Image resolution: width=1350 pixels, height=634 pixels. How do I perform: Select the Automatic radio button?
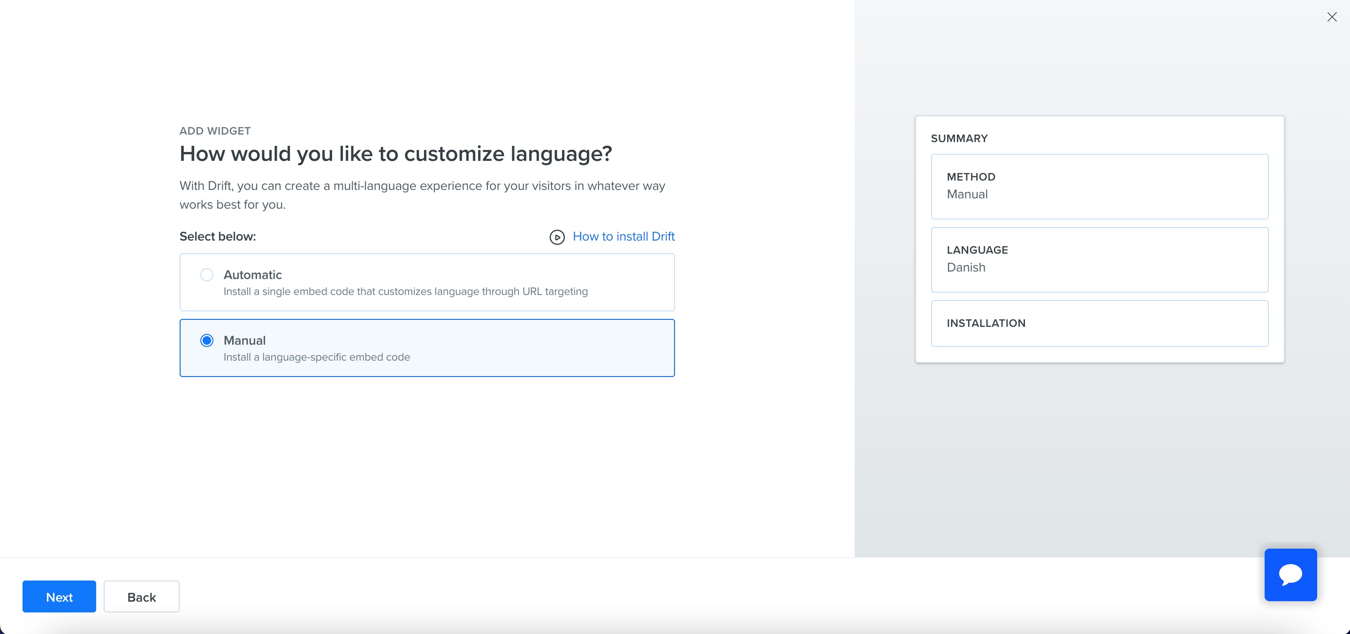207,274
